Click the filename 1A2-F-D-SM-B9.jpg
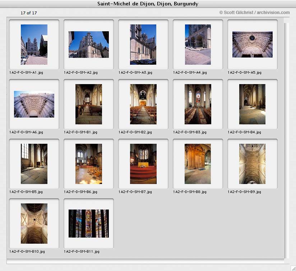This screenshot has height=271, width=296. coord(244,192)
